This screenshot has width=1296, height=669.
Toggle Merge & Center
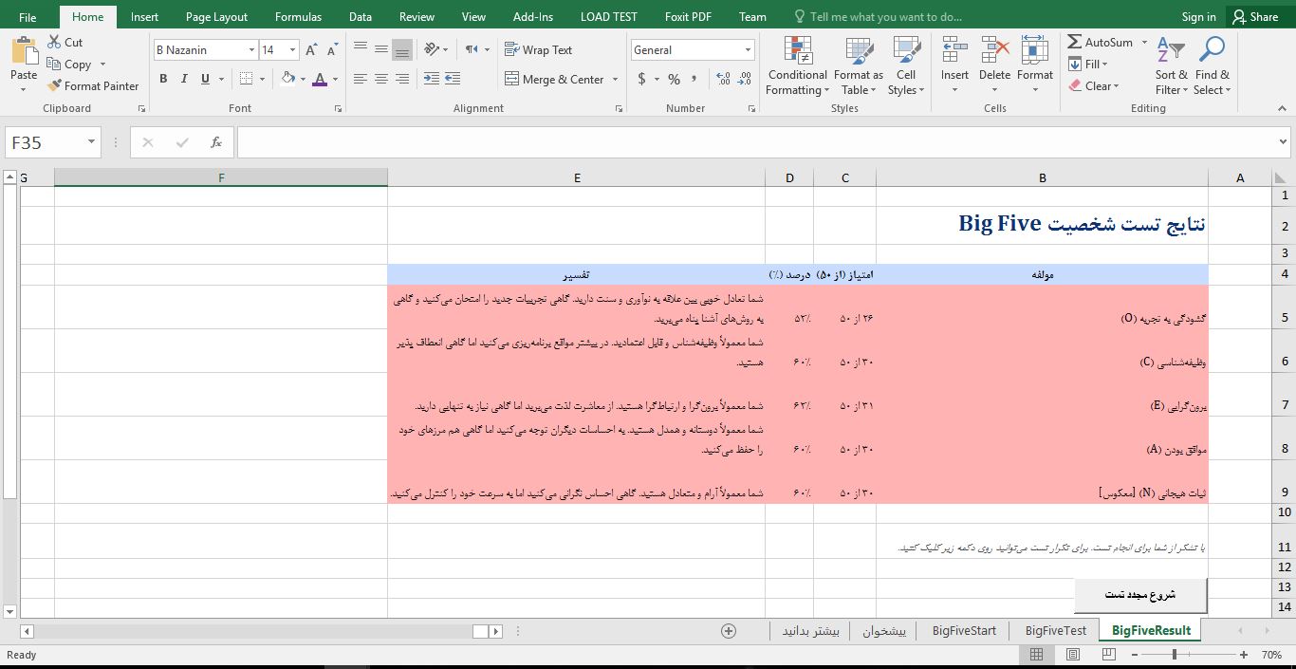555,79
